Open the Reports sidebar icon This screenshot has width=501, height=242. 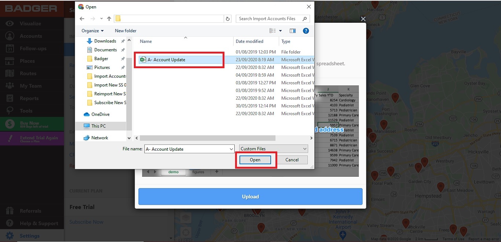[x=10, y=98]
